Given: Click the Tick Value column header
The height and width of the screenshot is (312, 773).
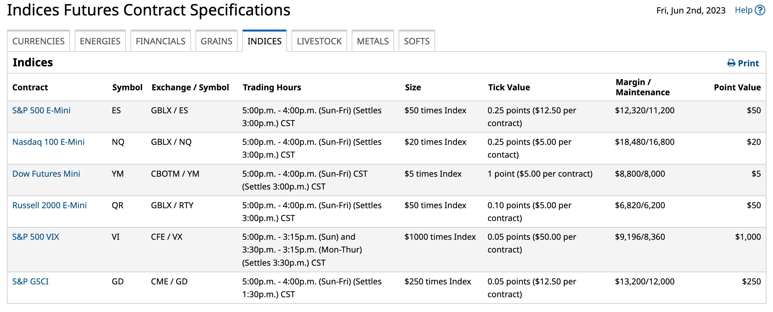Looking at the screenshot, I should coord(509,87).
